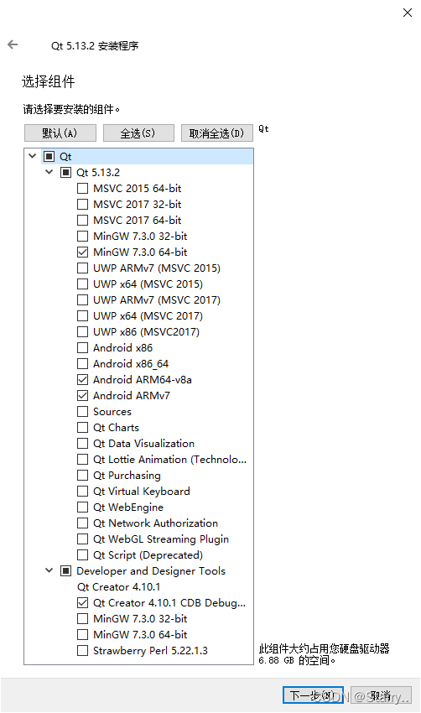The image size is (421, 713).
Task: Check UWP ARMv7 (MSVC 2017)
Action: pyautogui.click(x=82, y=299)
